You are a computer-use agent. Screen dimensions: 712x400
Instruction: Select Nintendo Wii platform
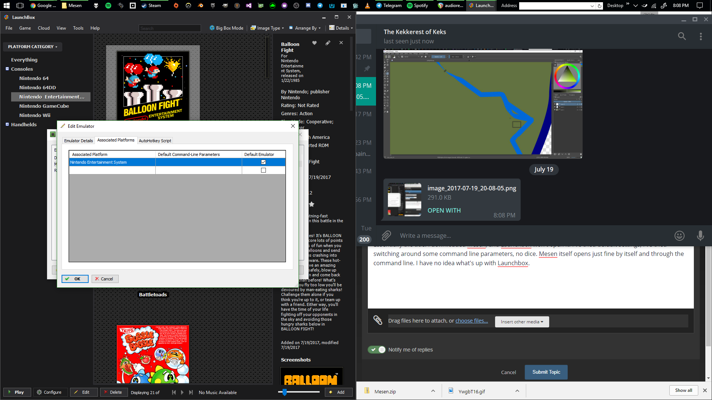click(35, 115)
